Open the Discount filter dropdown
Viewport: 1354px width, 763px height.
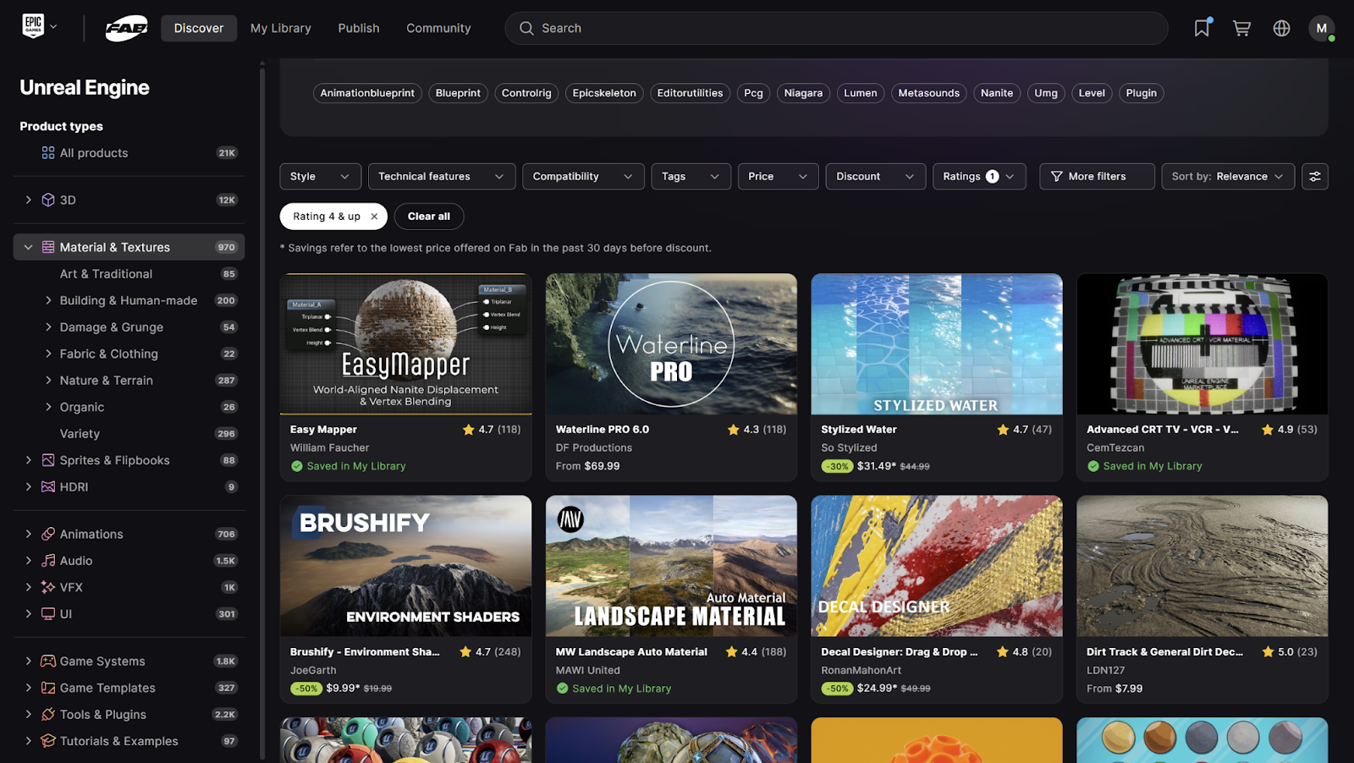pyautogui.click(x=875, y=176)
